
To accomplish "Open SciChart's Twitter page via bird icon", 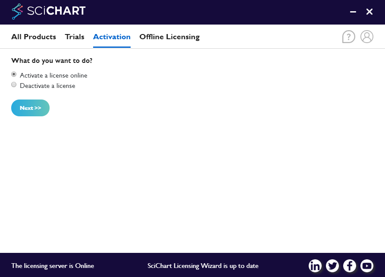I will pyautogui.click(x=332, y=266).
